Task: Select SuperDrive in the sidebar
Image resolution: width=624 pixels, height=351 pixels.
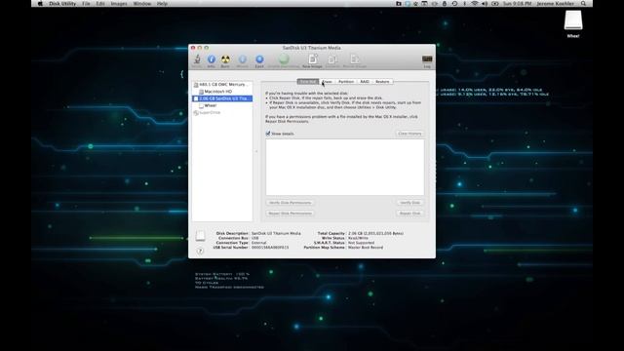Action: (222, 113)
